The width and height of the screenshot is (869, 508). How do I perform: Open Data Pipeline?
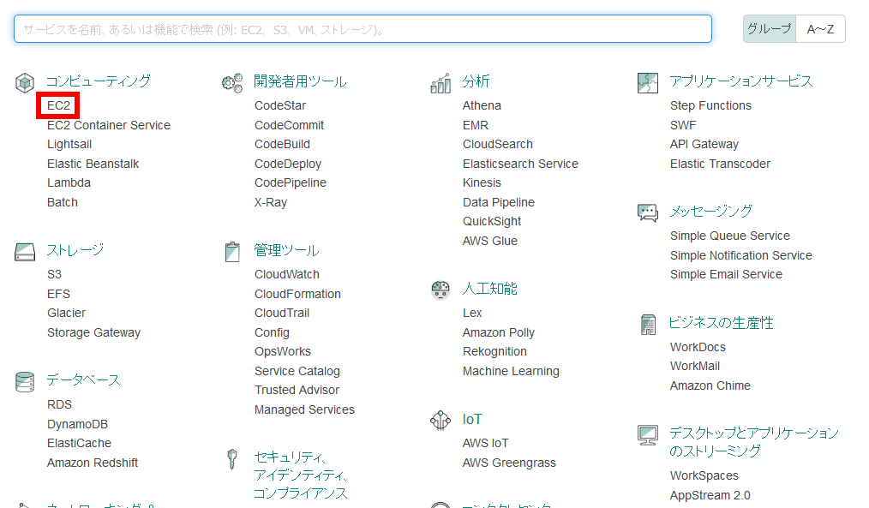(x=499, y=202)
